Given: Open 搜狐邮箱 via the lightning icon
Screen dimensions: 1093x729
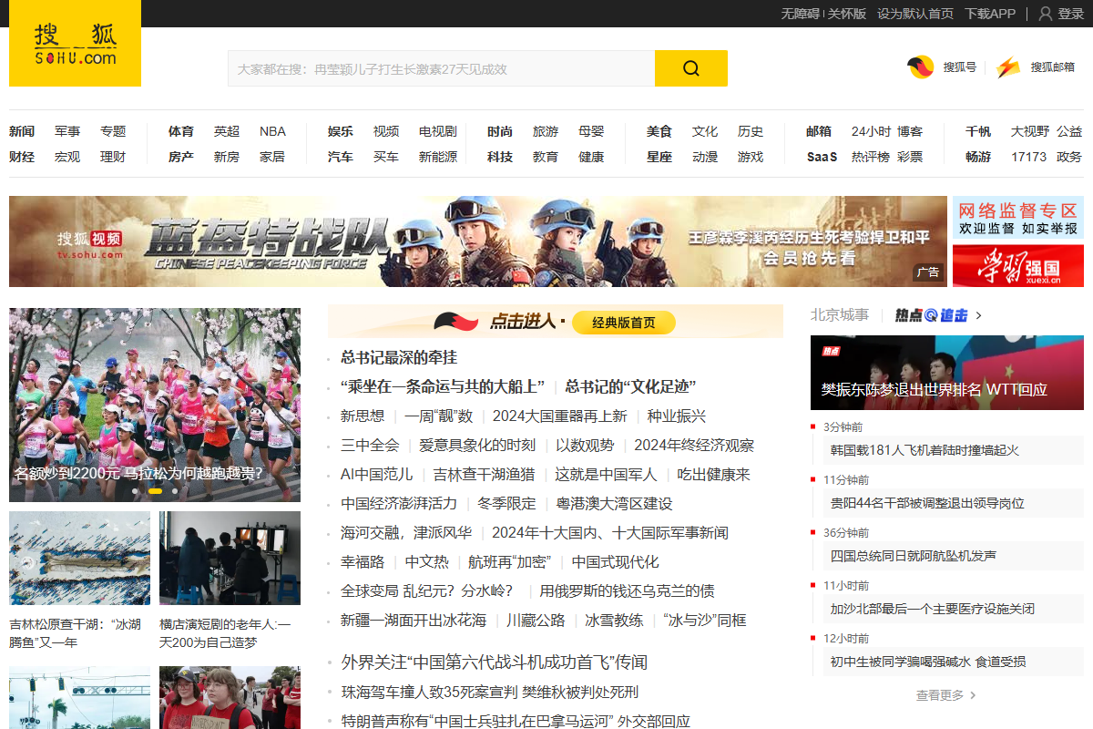Looking at the screenshot, I should (x=1008, y=67).
